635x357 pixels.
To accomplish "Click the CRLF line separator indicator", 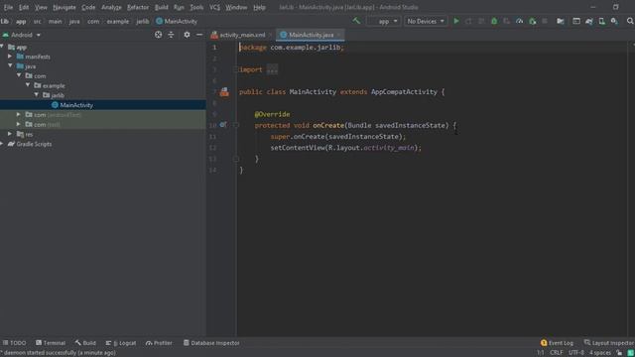I will click(556, 353).
